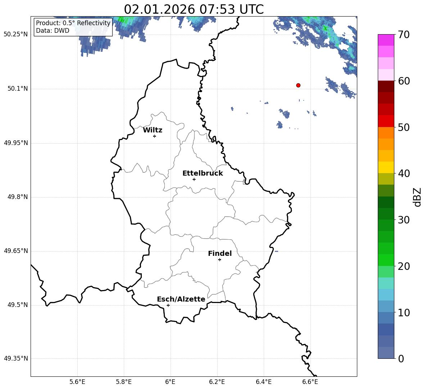This screenshot has height=389, width=426.
Task: Click the Esch/Alzette station cross marker
Action: [x=168, y=305]
